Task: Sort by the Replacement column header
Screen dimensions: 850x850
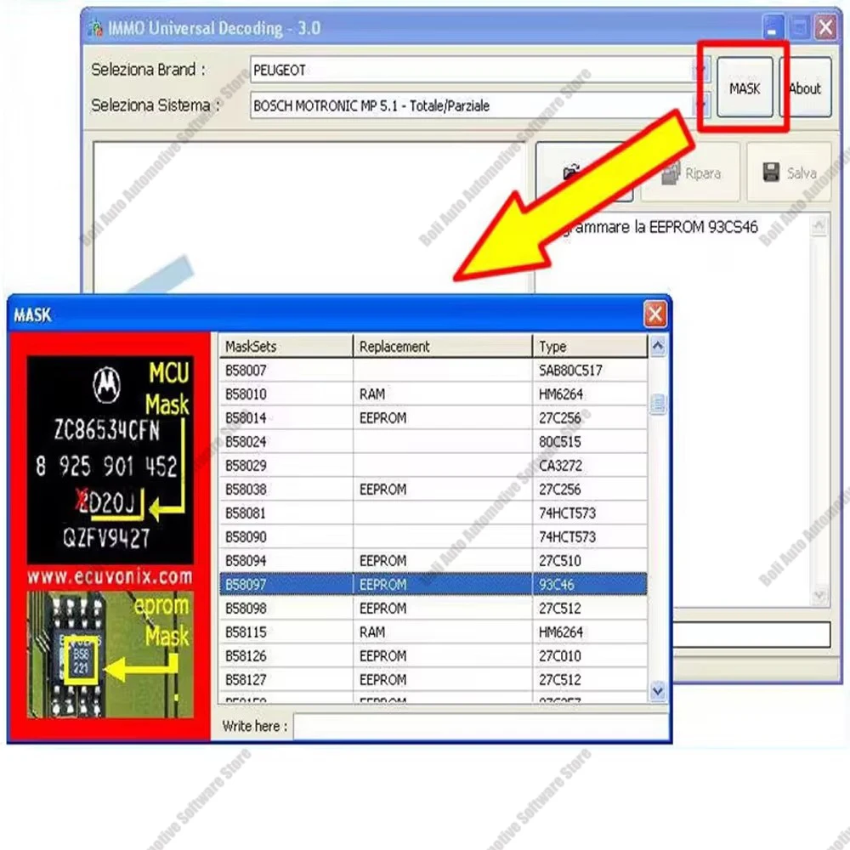Action: click(442, 347)
